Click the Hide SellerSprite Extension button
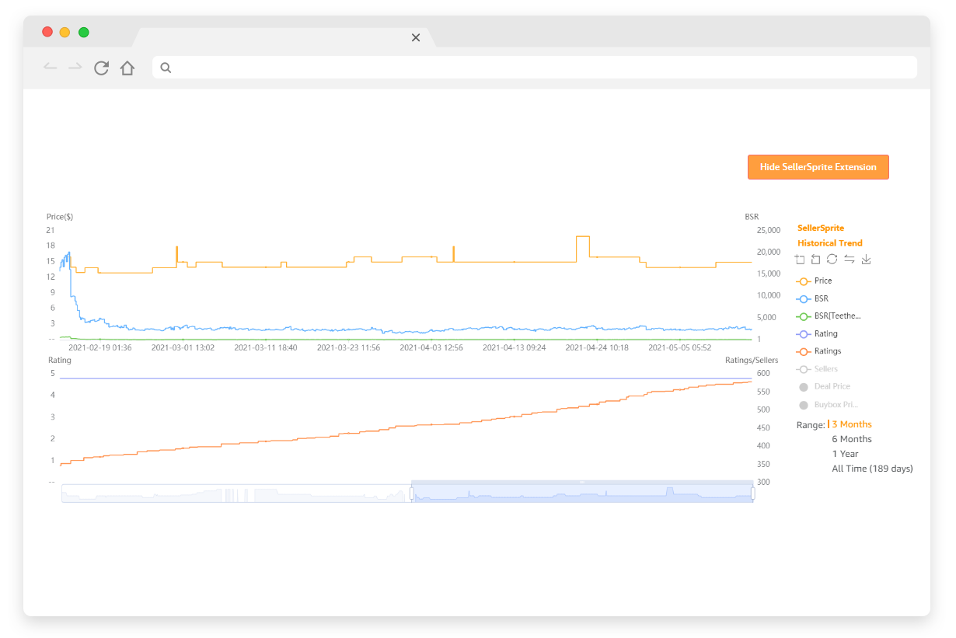Image resolution: width=956 pixels, height=638 pixels. coord(818,166)
